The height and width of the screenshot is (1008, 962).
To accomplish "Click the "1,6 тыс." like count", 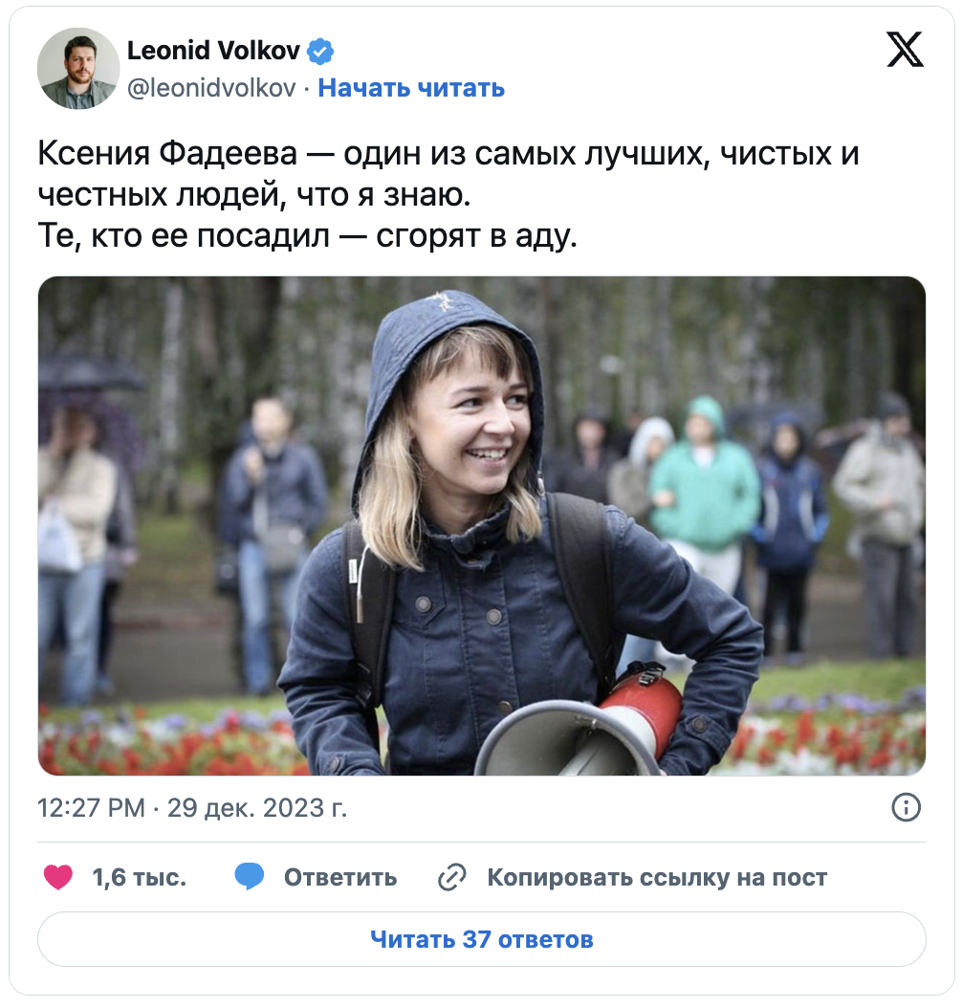I will point(140,878).
